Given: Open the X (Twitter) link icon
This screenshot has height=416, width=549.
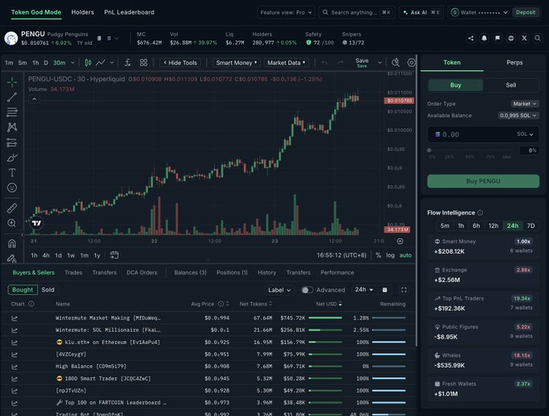Looking at the screenshot, I should [524, 38].
